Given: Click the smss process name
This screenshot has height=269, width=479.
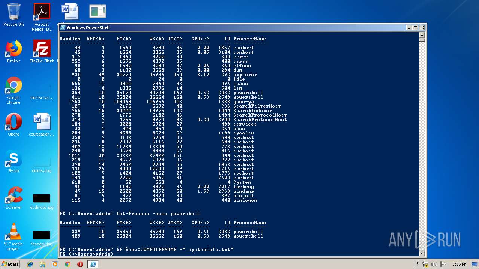Looking at the screenshot, I should click(x=239, y=129).
